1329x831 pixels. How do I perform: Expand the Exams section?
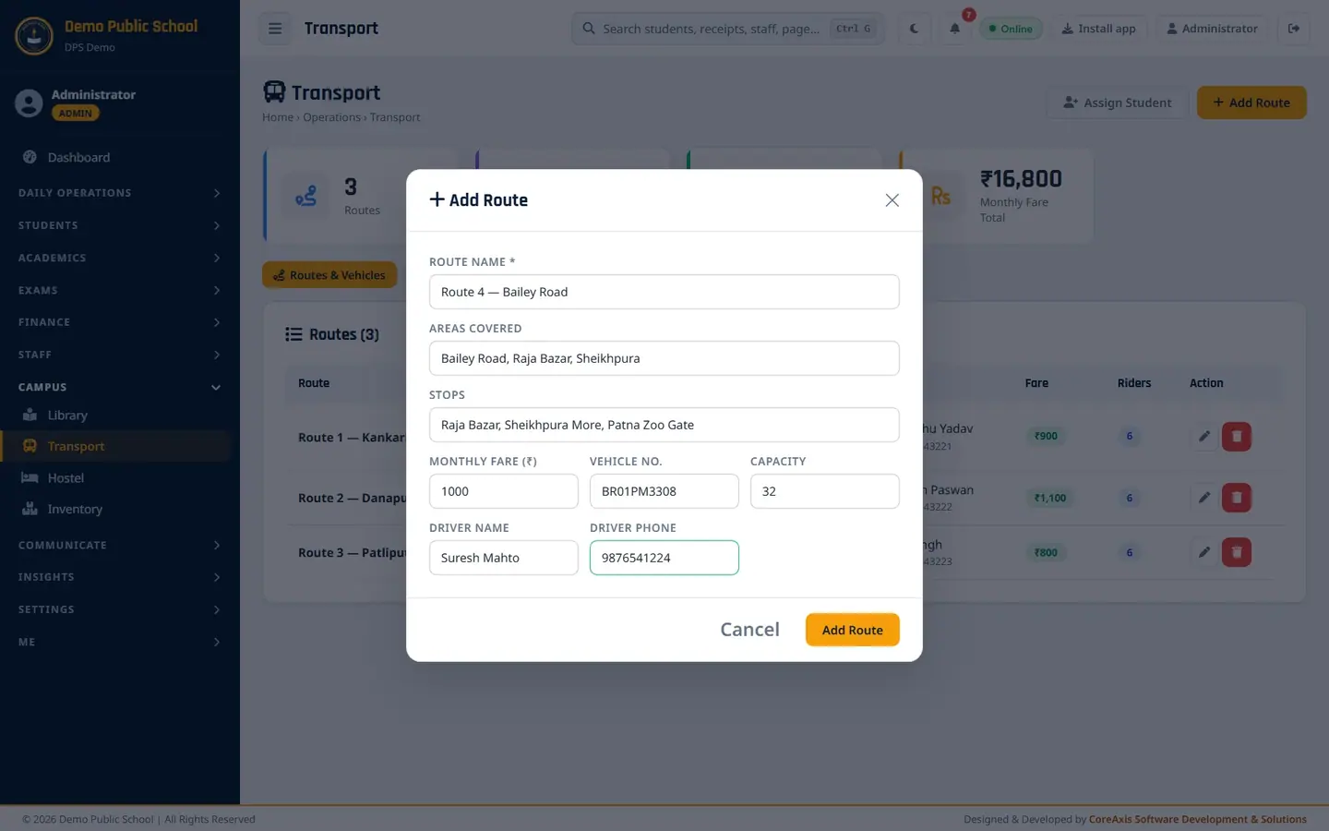(120, 290)
